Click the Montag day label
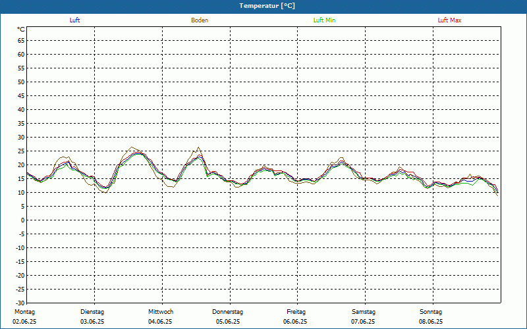Viewport: 527px width, 329px height. 24,312
